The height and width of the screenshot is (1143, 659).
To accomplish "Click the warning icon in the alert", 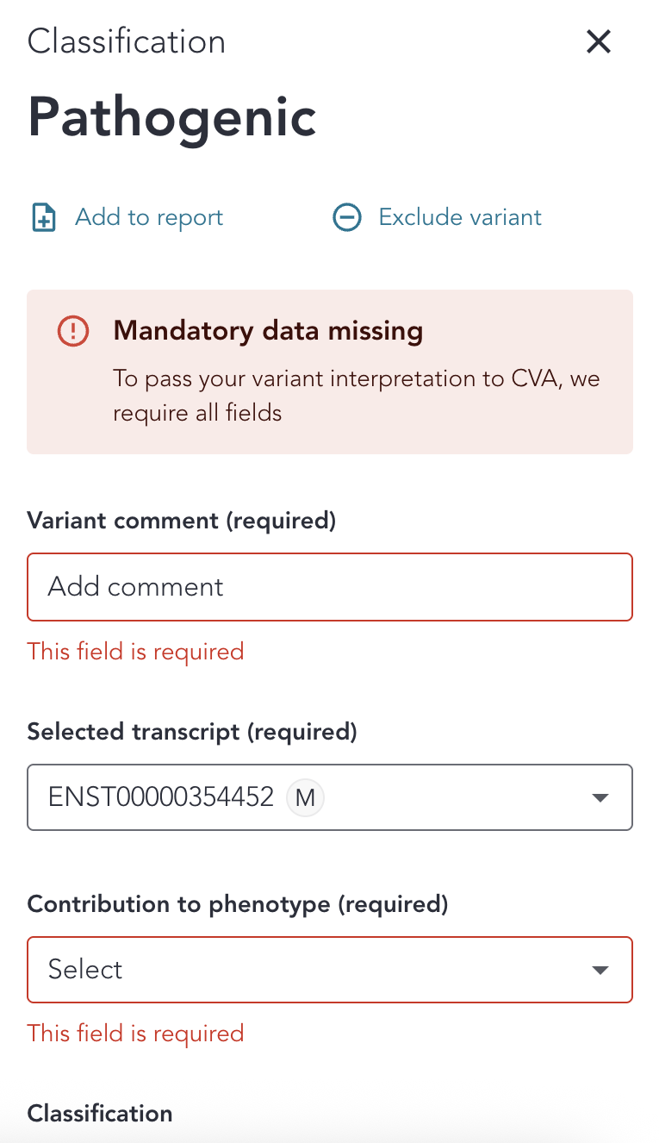I will tap(73, 331).
